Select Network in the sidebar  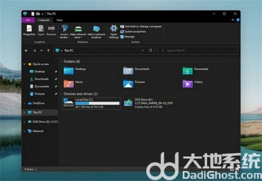(36, 131)
